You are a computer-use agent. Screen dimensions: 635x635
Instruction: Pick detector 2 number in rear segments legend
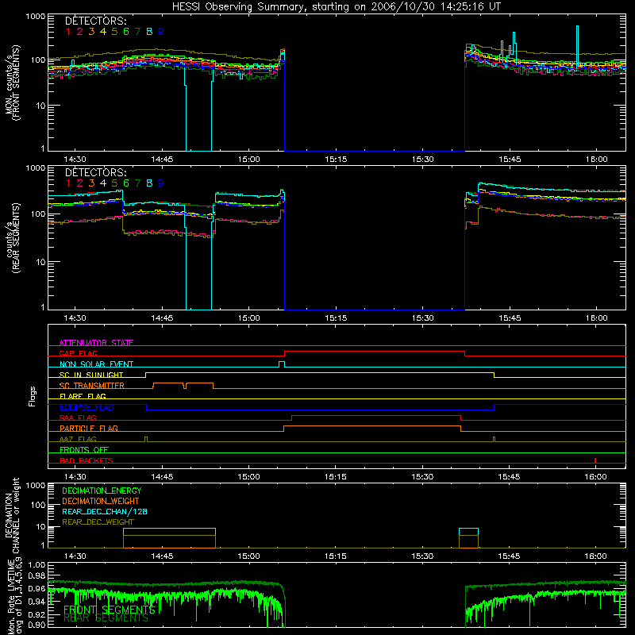tap(80, 183)
